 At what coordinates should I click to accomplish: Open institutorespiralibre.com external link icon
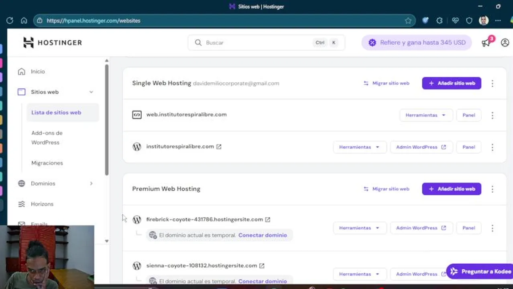tap(219, 147)
